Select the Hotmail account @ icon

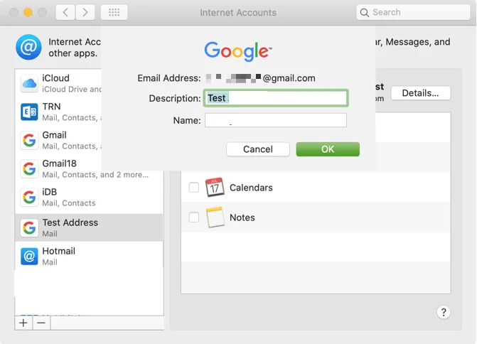tap(29, 256)
